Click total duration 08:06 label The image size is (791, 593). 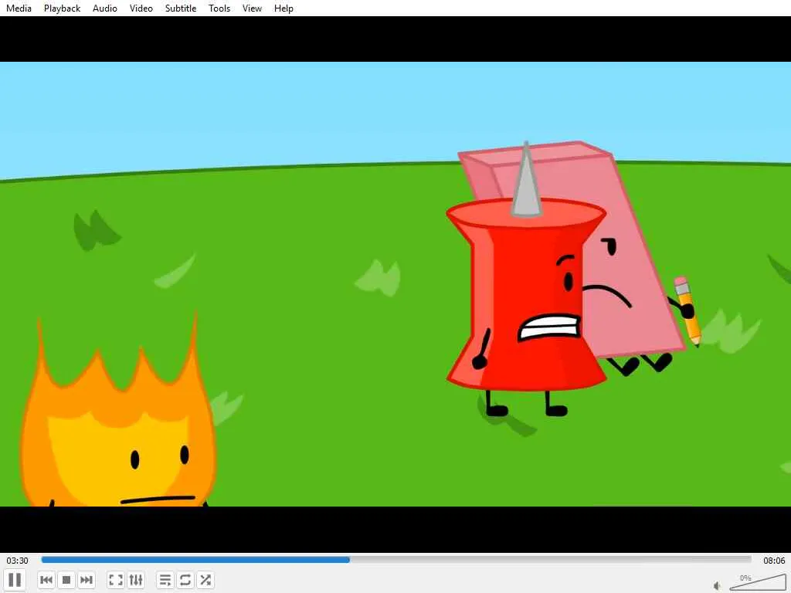pyautogui.click(x=774, y=561)
